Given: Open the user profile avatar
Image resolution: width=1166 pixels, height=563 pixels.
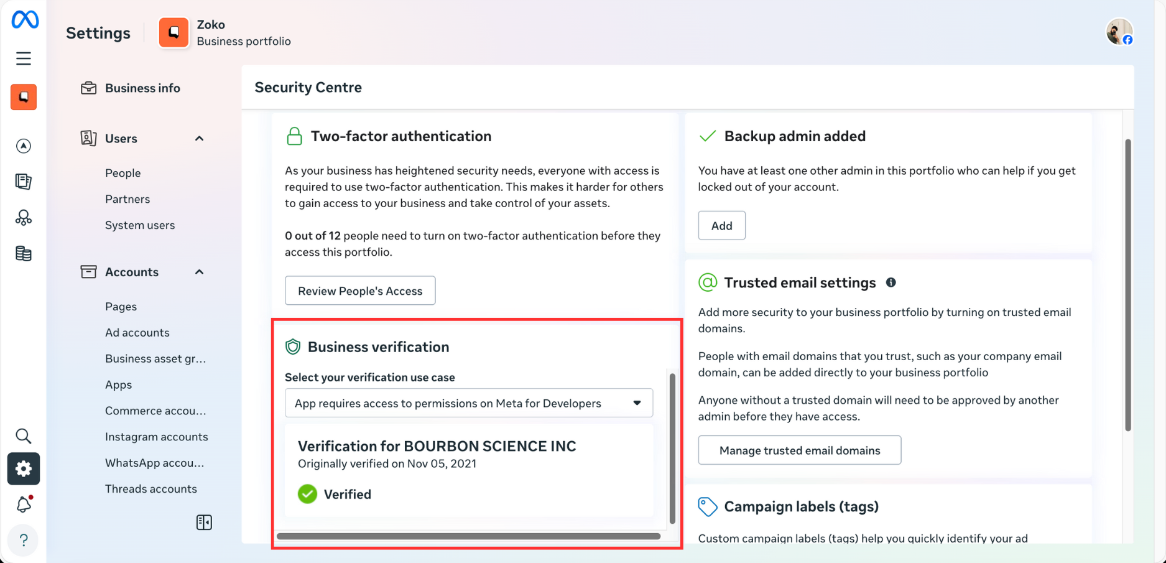Looking at the screenshot, I should pyautogui.click(x=1119, y=32).
